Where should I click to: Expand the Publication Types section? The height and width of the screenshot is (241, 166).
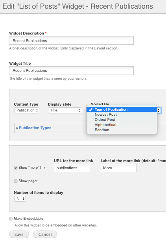point(35,128)
